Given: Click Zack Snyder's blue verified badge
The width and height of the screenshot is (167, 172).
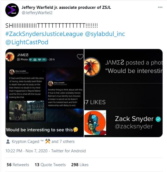Looking at the screenshot, I should point(158,119).
